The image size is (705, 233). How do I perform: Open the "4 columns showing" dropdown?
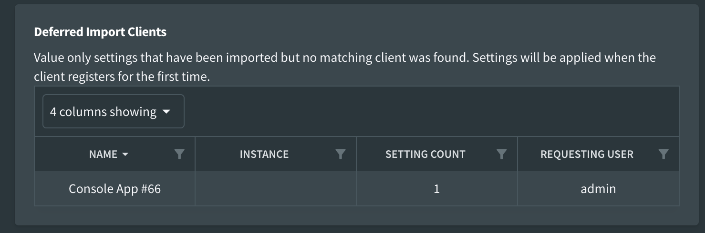[113, 112]
